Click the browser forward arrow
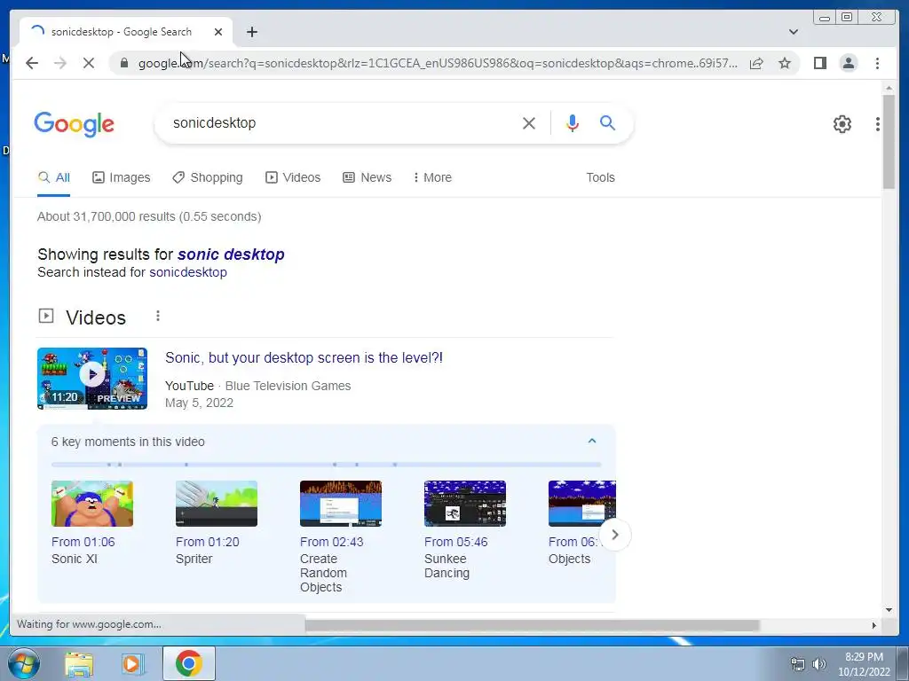 point(60,63)
